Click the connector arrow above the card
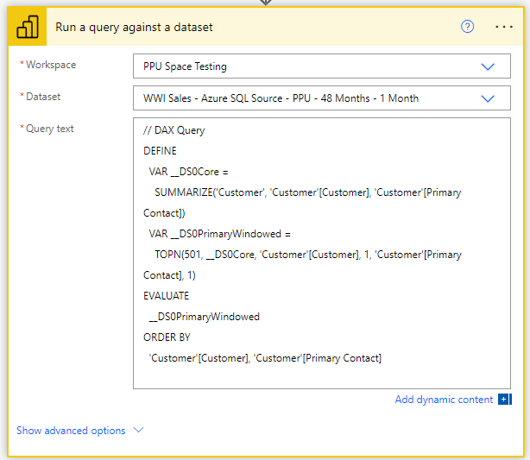 coord(266,3)
